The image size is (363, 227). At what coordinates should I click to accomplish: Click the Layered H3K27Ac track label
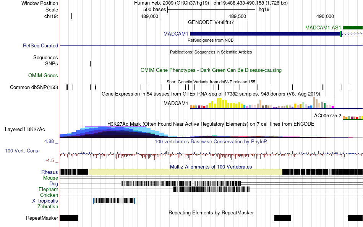[25, 129]
